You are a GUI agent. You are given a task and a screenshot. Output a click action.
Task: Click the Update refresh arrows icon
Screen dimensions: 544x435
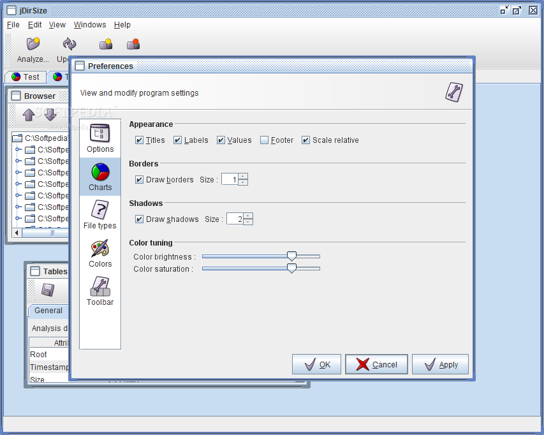tap(69, 44)
